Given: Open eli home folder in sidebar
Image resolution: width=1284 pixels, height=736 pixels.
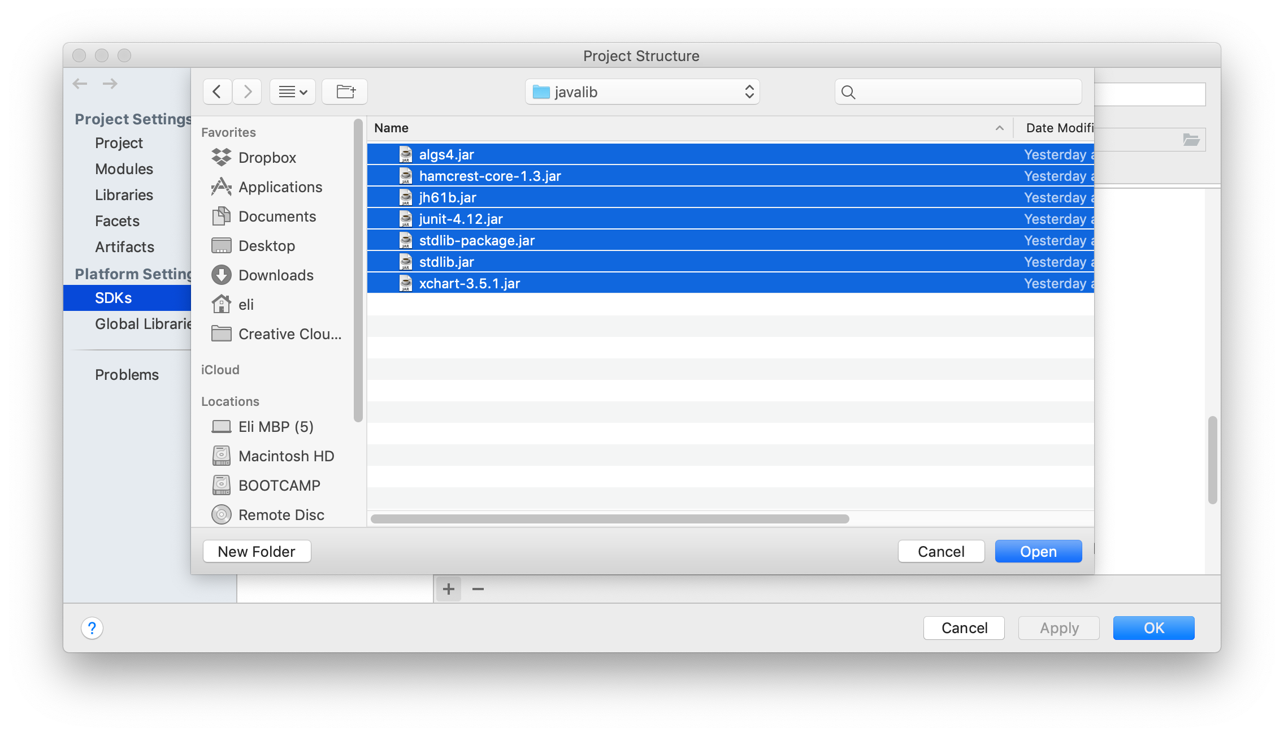Looking at the screenshot, I should click(x=233, y=305).
